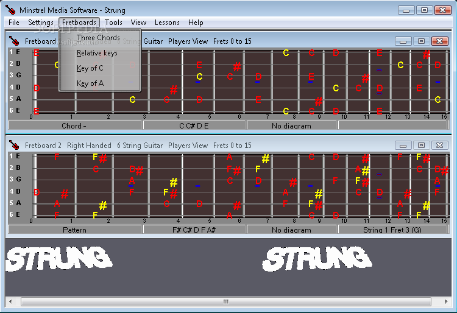Screen dimensions: 457x313
Task: Click the C C# D E notes button
Action: [x=194, y=125]
